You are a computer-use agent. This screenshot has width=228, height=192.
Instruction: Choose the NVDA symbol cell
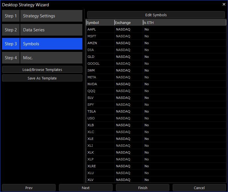point(100,84)
